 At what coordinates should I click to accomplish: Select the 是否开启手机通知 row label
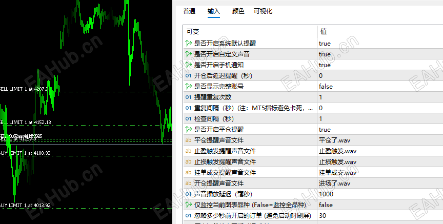218,65
